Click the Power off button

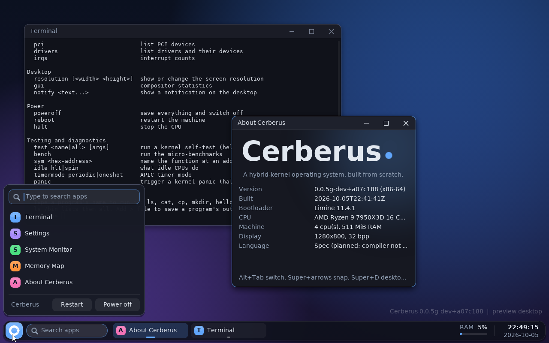point(118,304)
